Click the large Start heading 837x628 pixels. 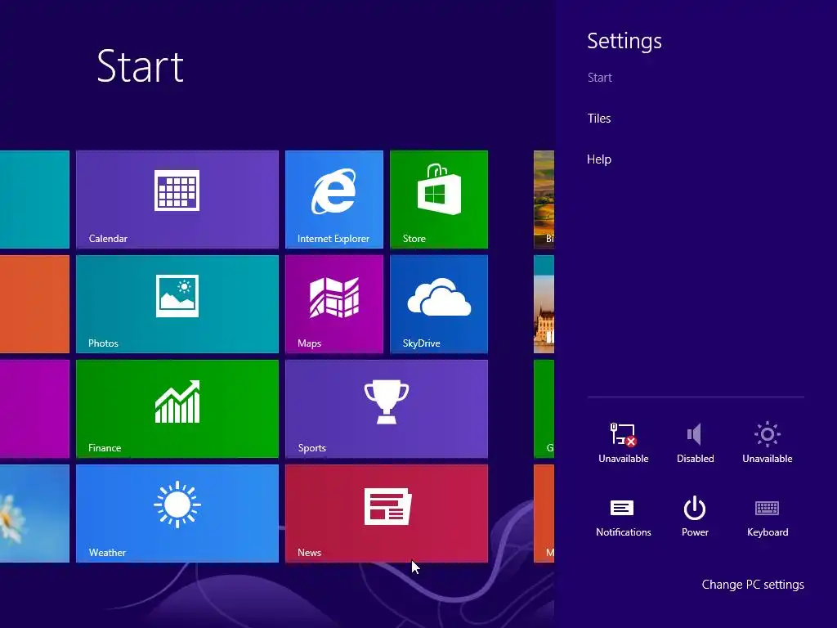[141, 66]
